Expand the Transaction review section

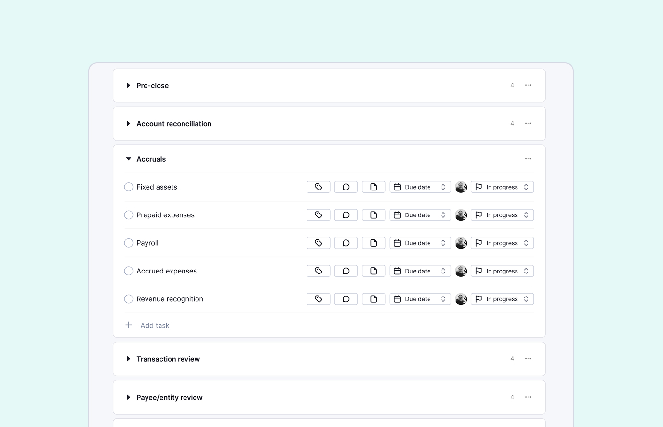point(128,359)
